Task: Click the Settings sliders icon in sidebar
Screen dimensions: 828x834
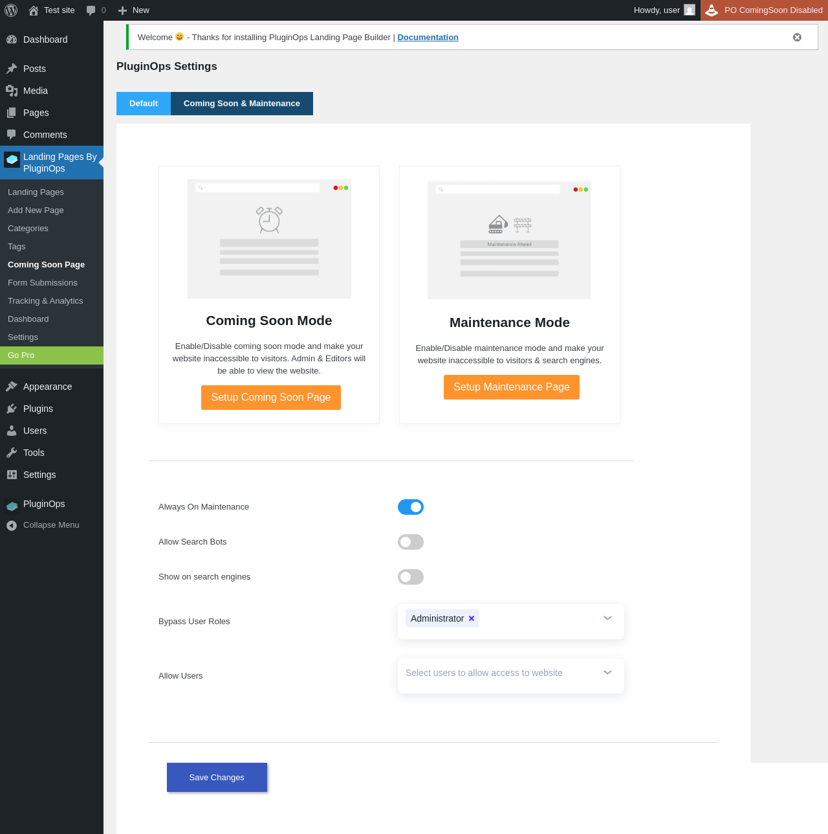Action: pos(12,475)
